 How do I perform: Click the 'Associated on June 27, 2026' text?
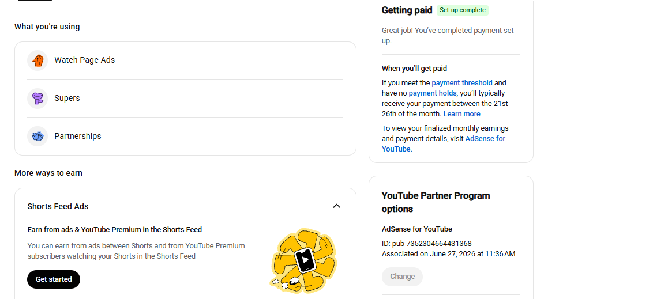(x=449, y=253)
